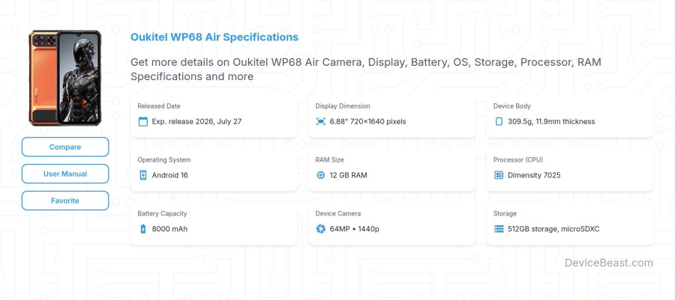Click the storage stack icon
The width and height of the screenshot is (675, 300).
[x=499, y=229]
